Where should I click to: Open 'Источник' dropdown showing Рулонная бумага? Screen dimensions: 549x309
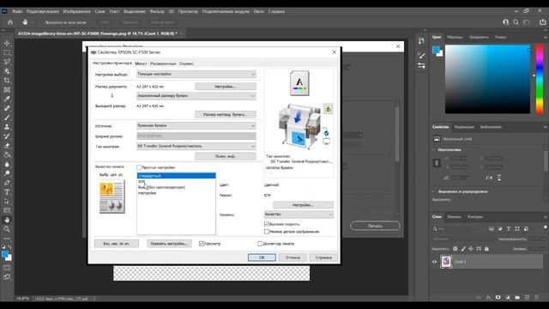(x=196, y=125)
